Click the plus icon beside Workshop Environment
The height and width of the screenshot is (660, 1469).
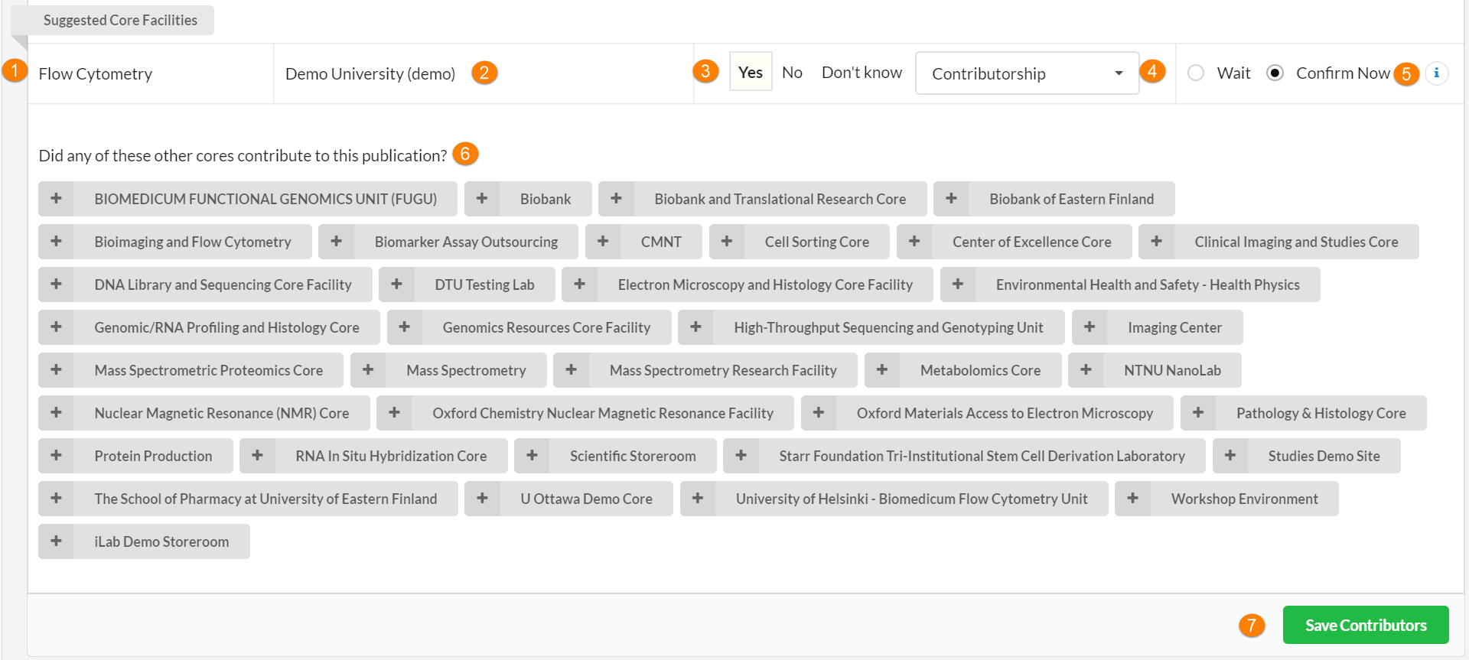coord(1132,499)
